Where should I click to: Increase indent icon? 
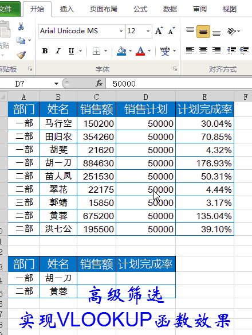tap(245, 50)
